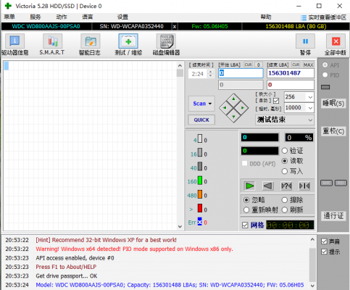
Task: Click the start LBA input field
Action: (241, 73)
